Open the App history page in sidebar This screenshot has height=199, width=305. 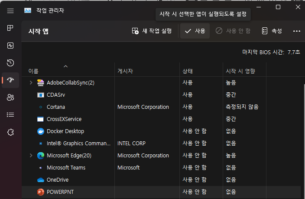(10, 63)
